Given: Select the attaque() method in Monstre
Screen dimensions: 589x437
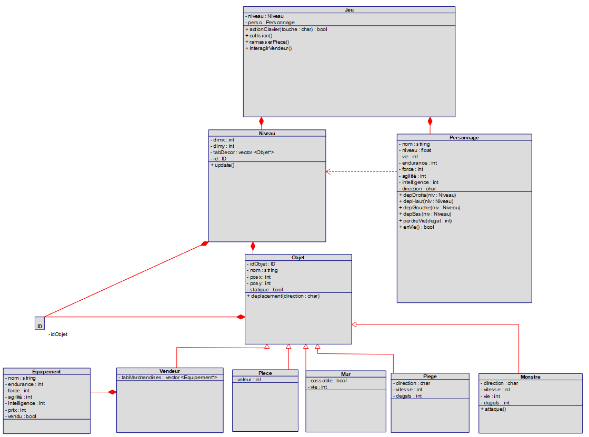Looking at the screenshot, I should 495,408.
